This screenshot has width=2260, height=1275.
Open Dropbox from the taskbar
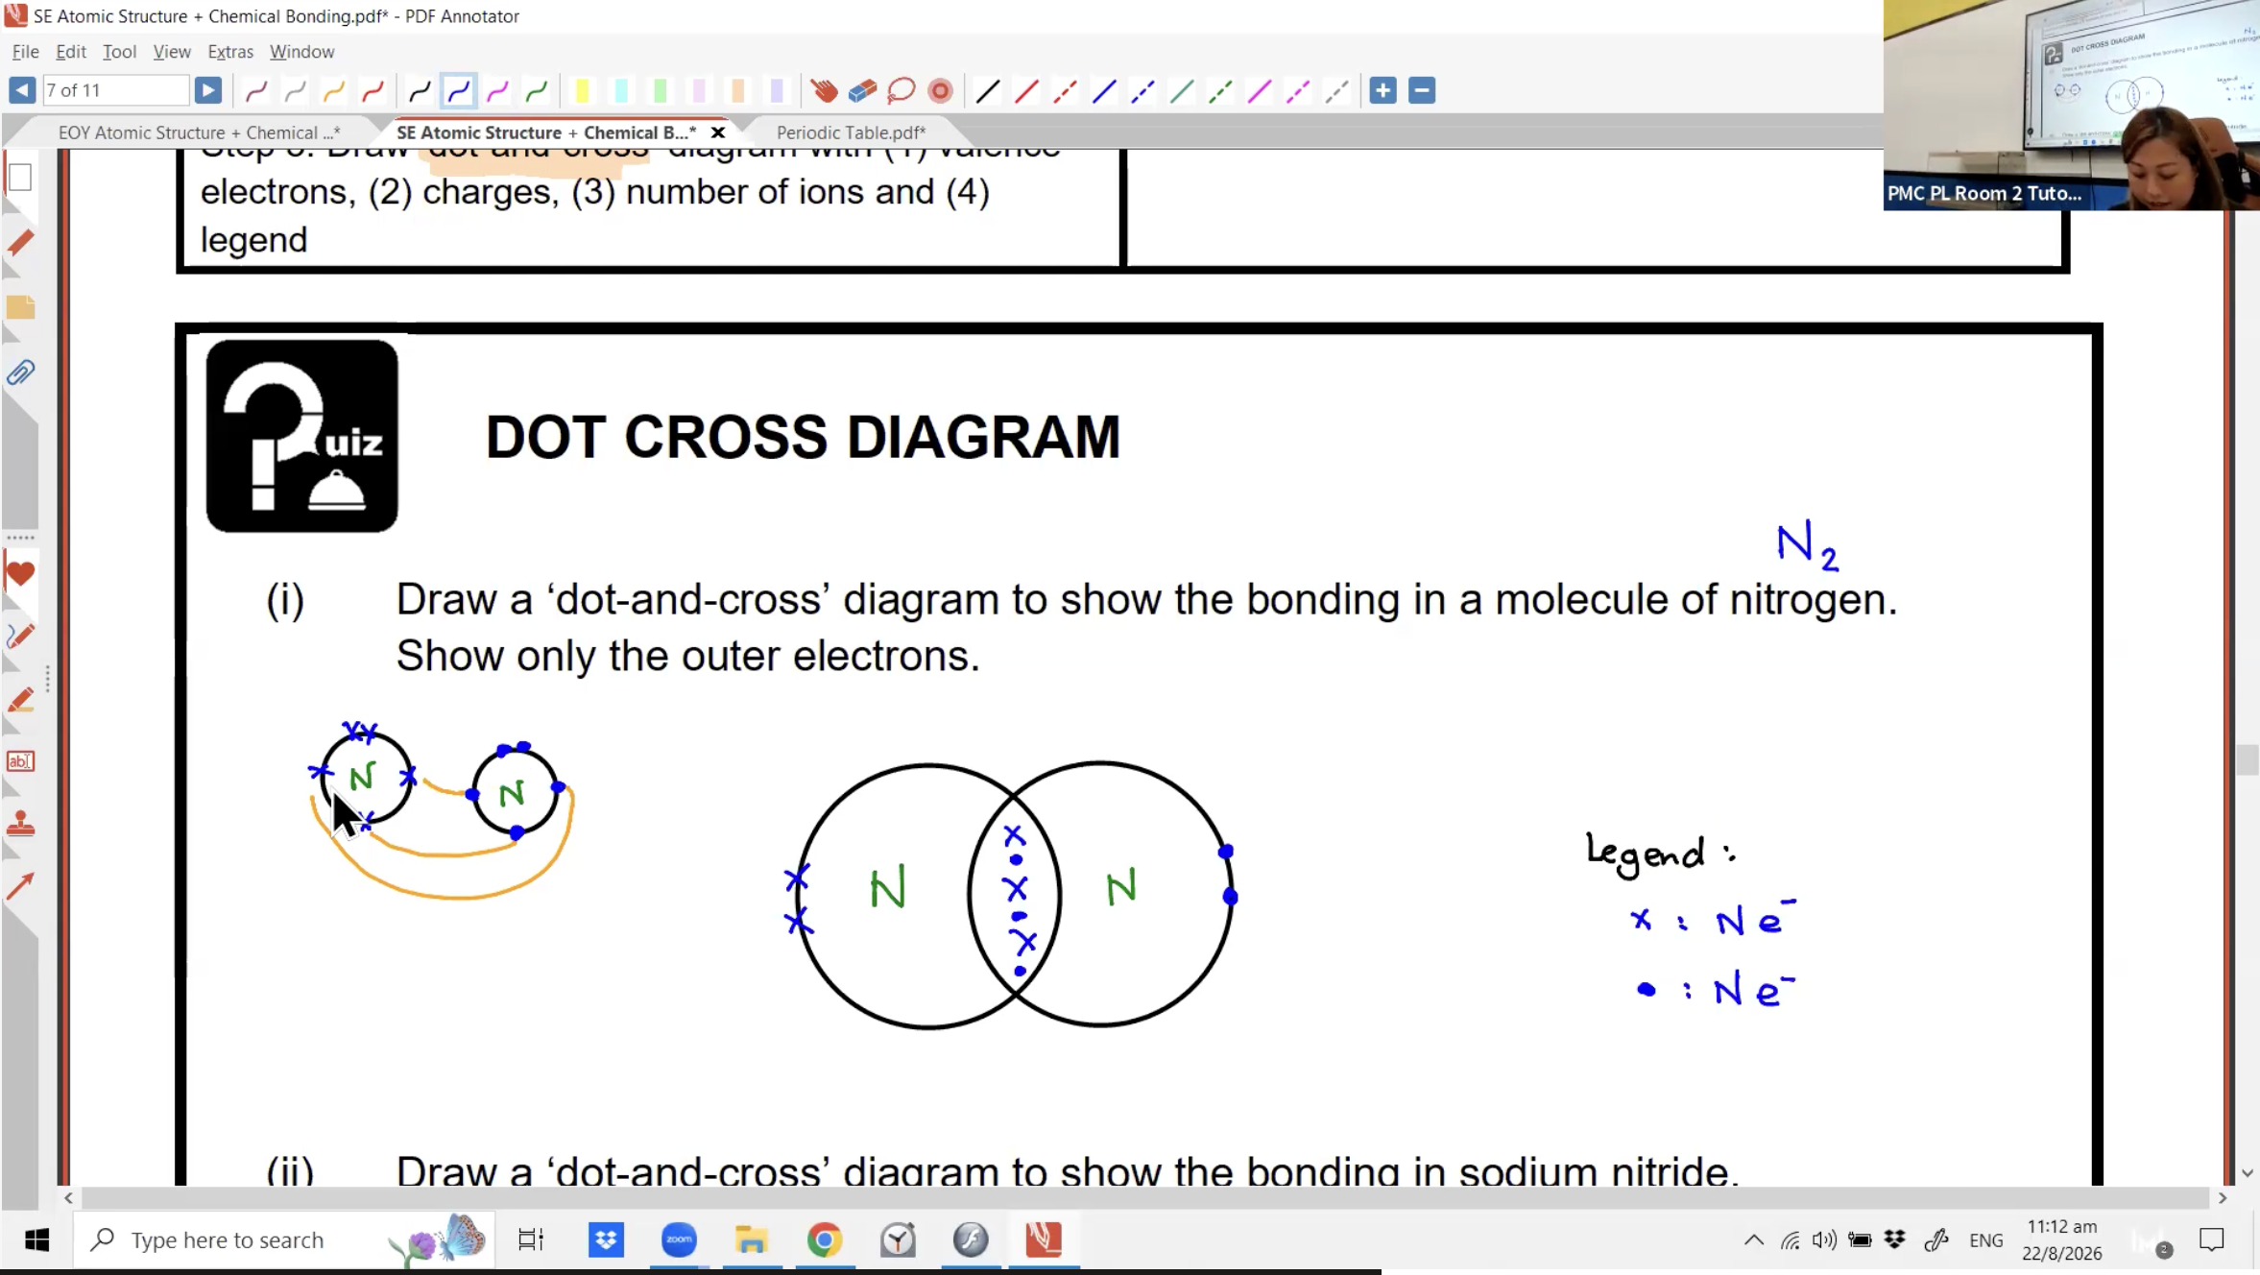tap(606, 1239)
